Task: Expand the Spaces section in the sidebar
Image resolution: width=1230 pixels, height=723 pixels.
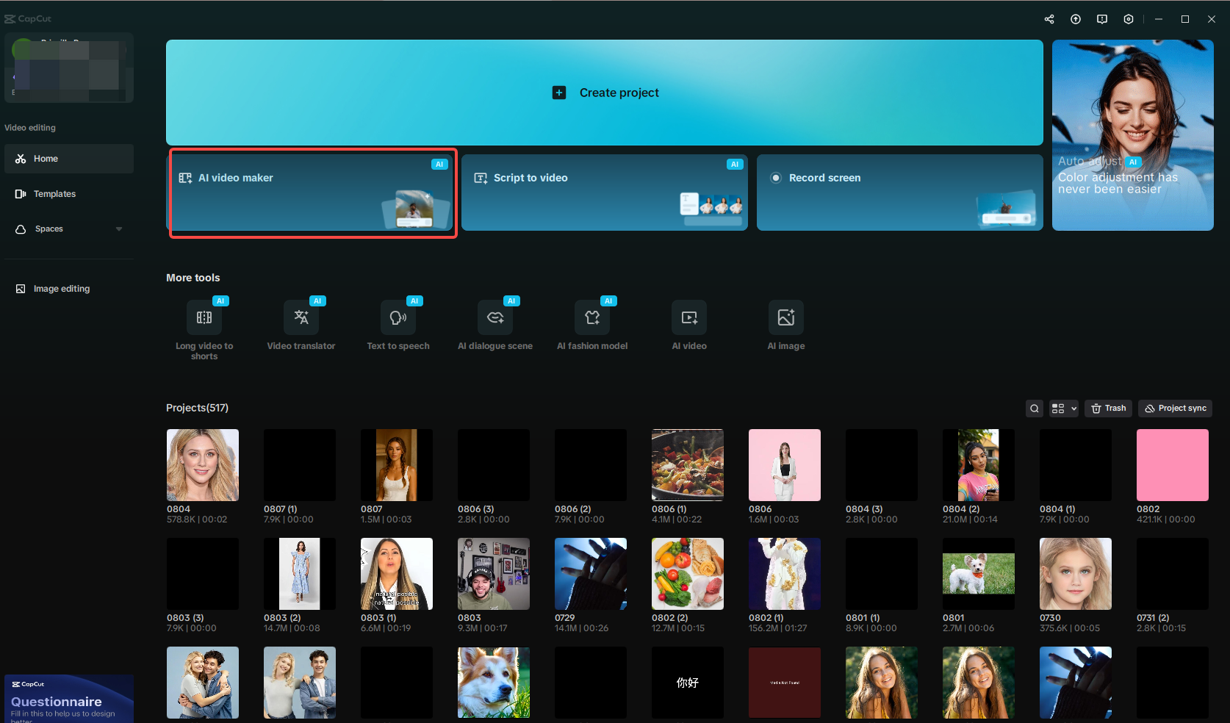Action: (118, 229)
